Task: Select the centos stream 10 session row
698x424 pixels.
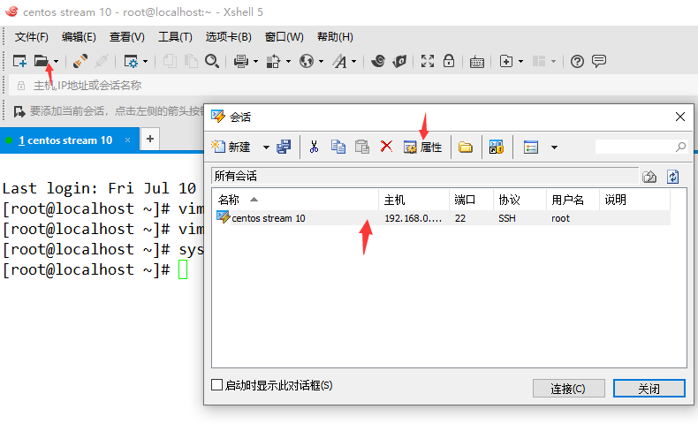Action: point(443,218)
